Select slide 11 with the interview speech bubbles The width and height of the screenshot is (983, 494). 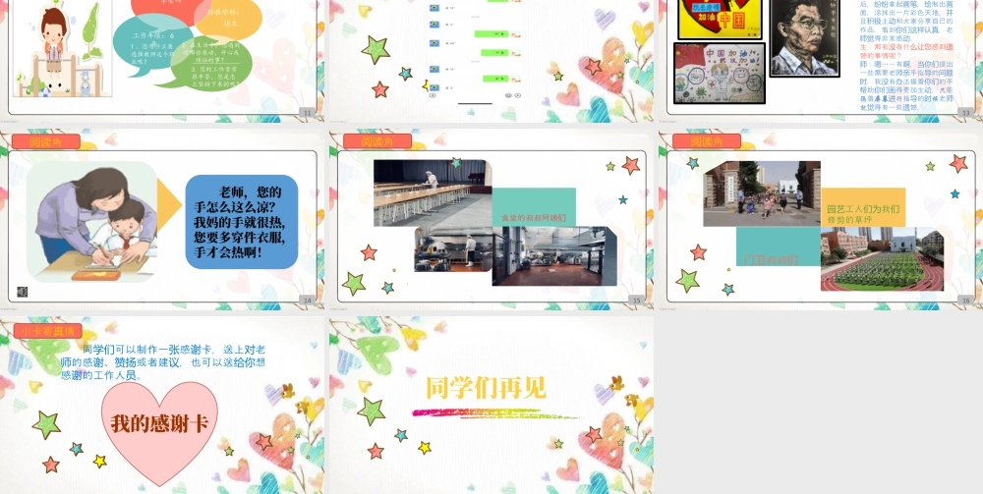(x=162, y=60)
